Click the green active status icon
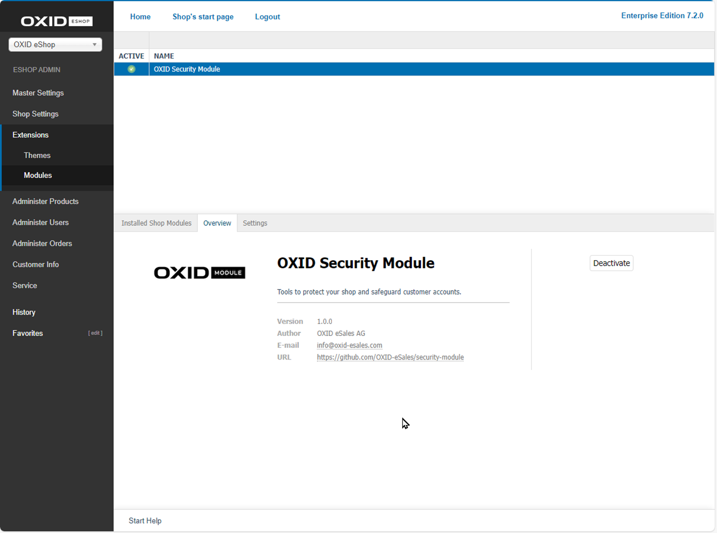 132,69
